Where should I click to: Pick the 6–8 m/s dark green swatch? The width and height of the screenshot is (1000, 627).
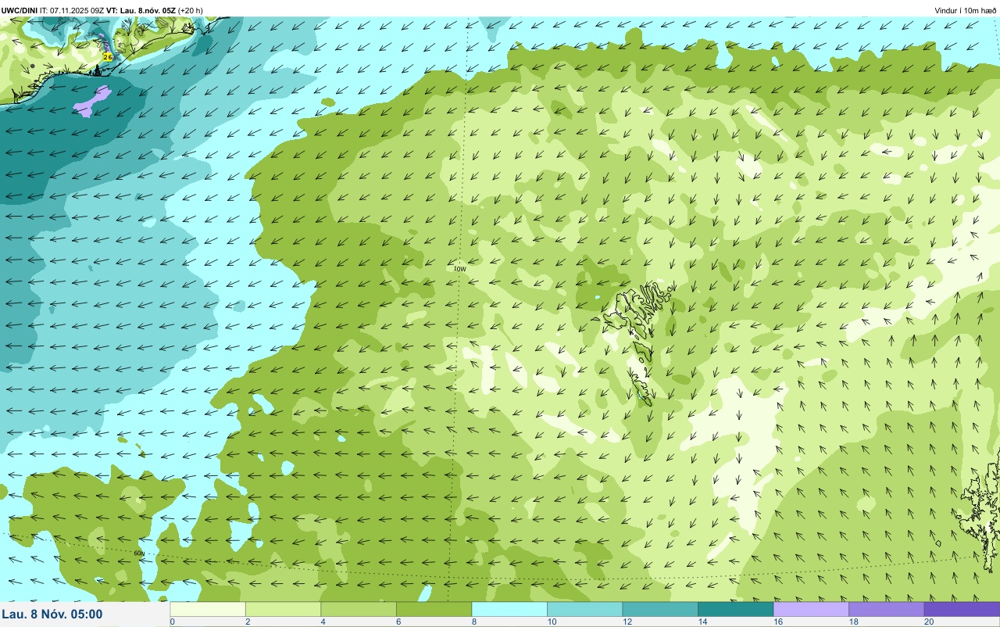[x=434, y=609]
